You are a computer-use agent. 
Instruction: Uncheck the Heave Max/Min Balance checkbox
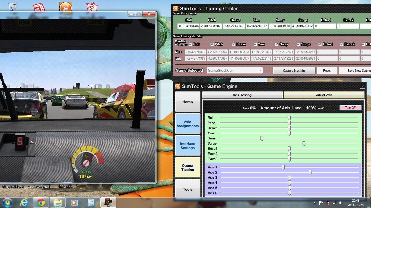tap(233, 44)
